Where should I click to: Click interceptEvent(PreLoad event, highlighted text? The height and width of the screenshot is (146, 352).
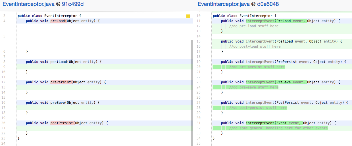[276, 21]
